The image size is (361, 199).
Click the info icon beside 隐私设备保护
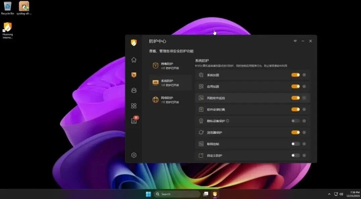227,121
